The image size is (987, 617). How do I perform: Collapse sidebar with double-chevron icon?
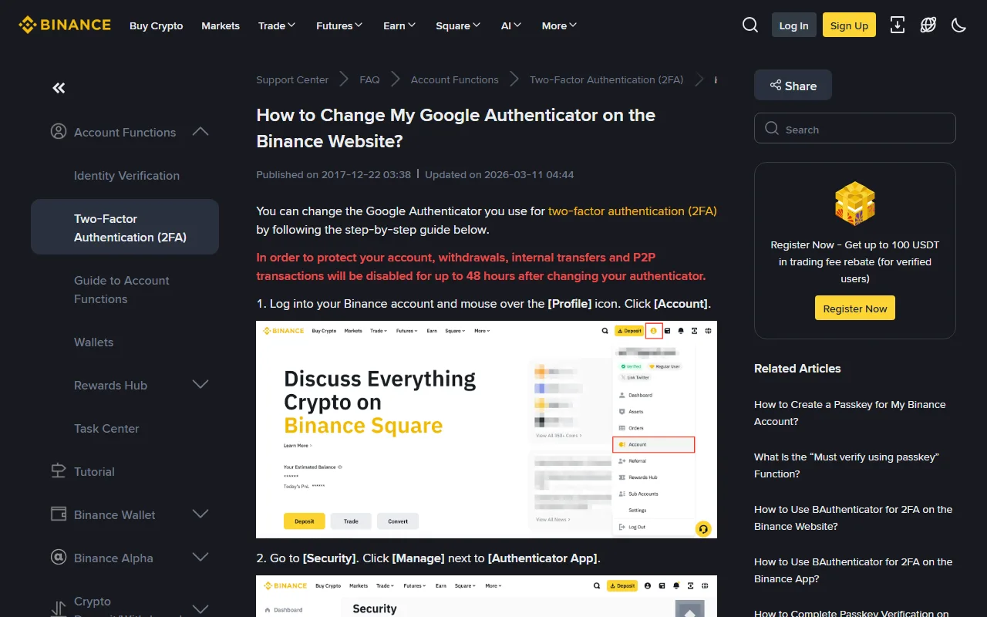click(59, 88)
